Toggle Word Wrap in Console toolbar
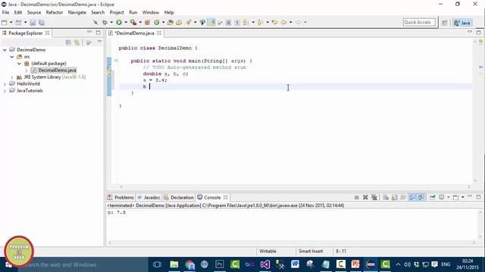The width and height of the screenshot is (485, 272). pyautogui.click(x=403, y=197)
